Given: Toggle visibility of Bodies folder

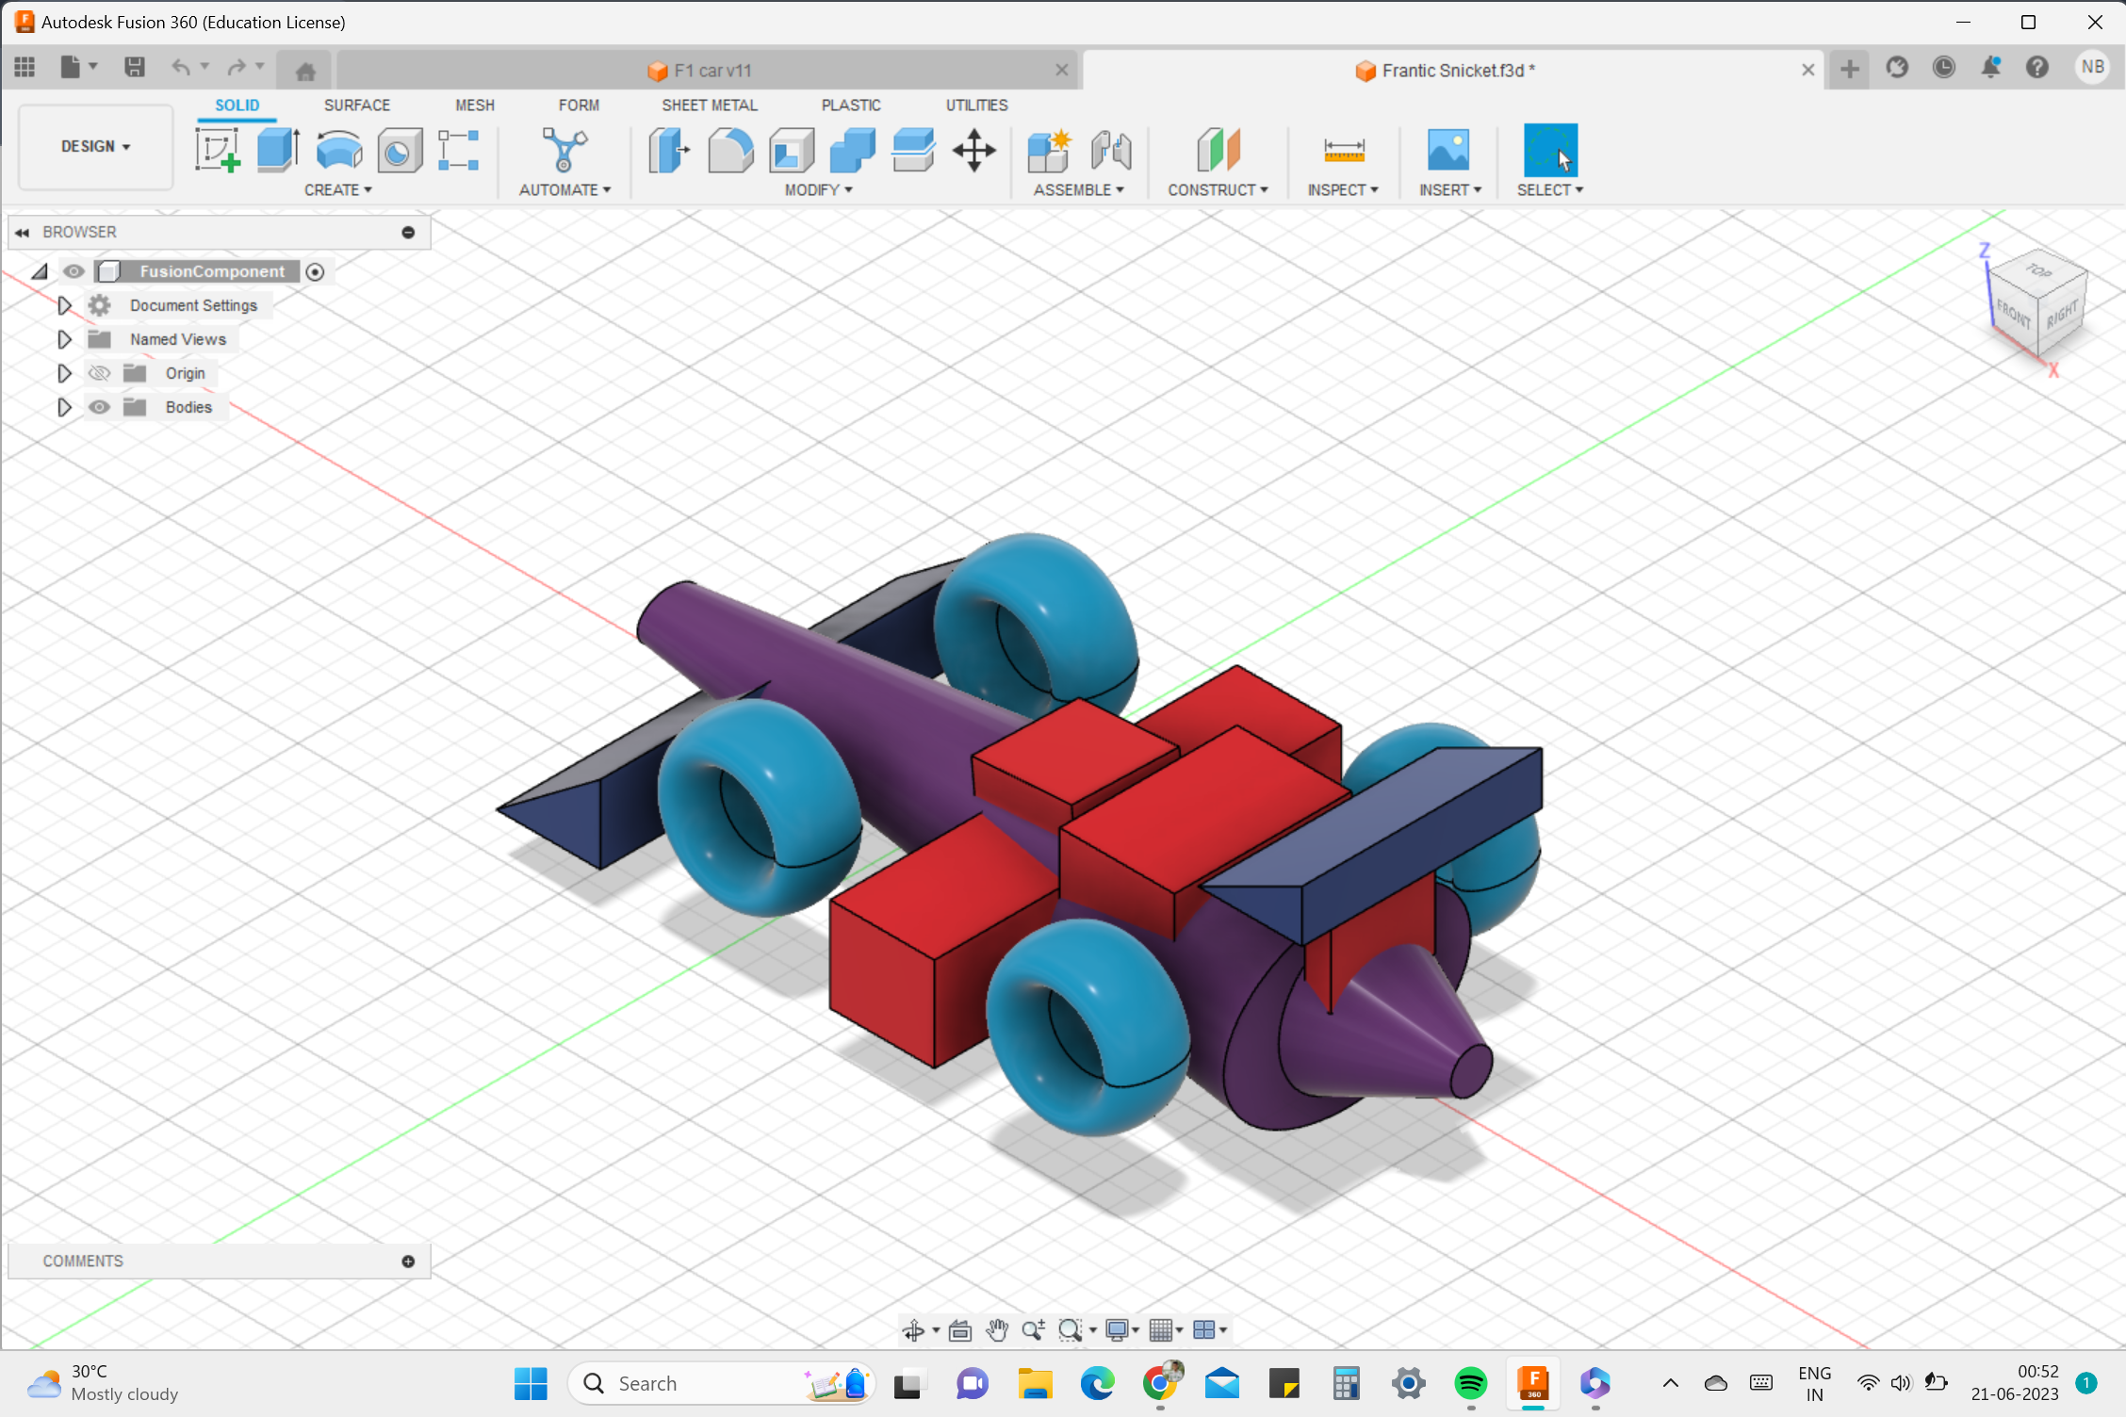Looking at the screenshot, I should (100, 406).
